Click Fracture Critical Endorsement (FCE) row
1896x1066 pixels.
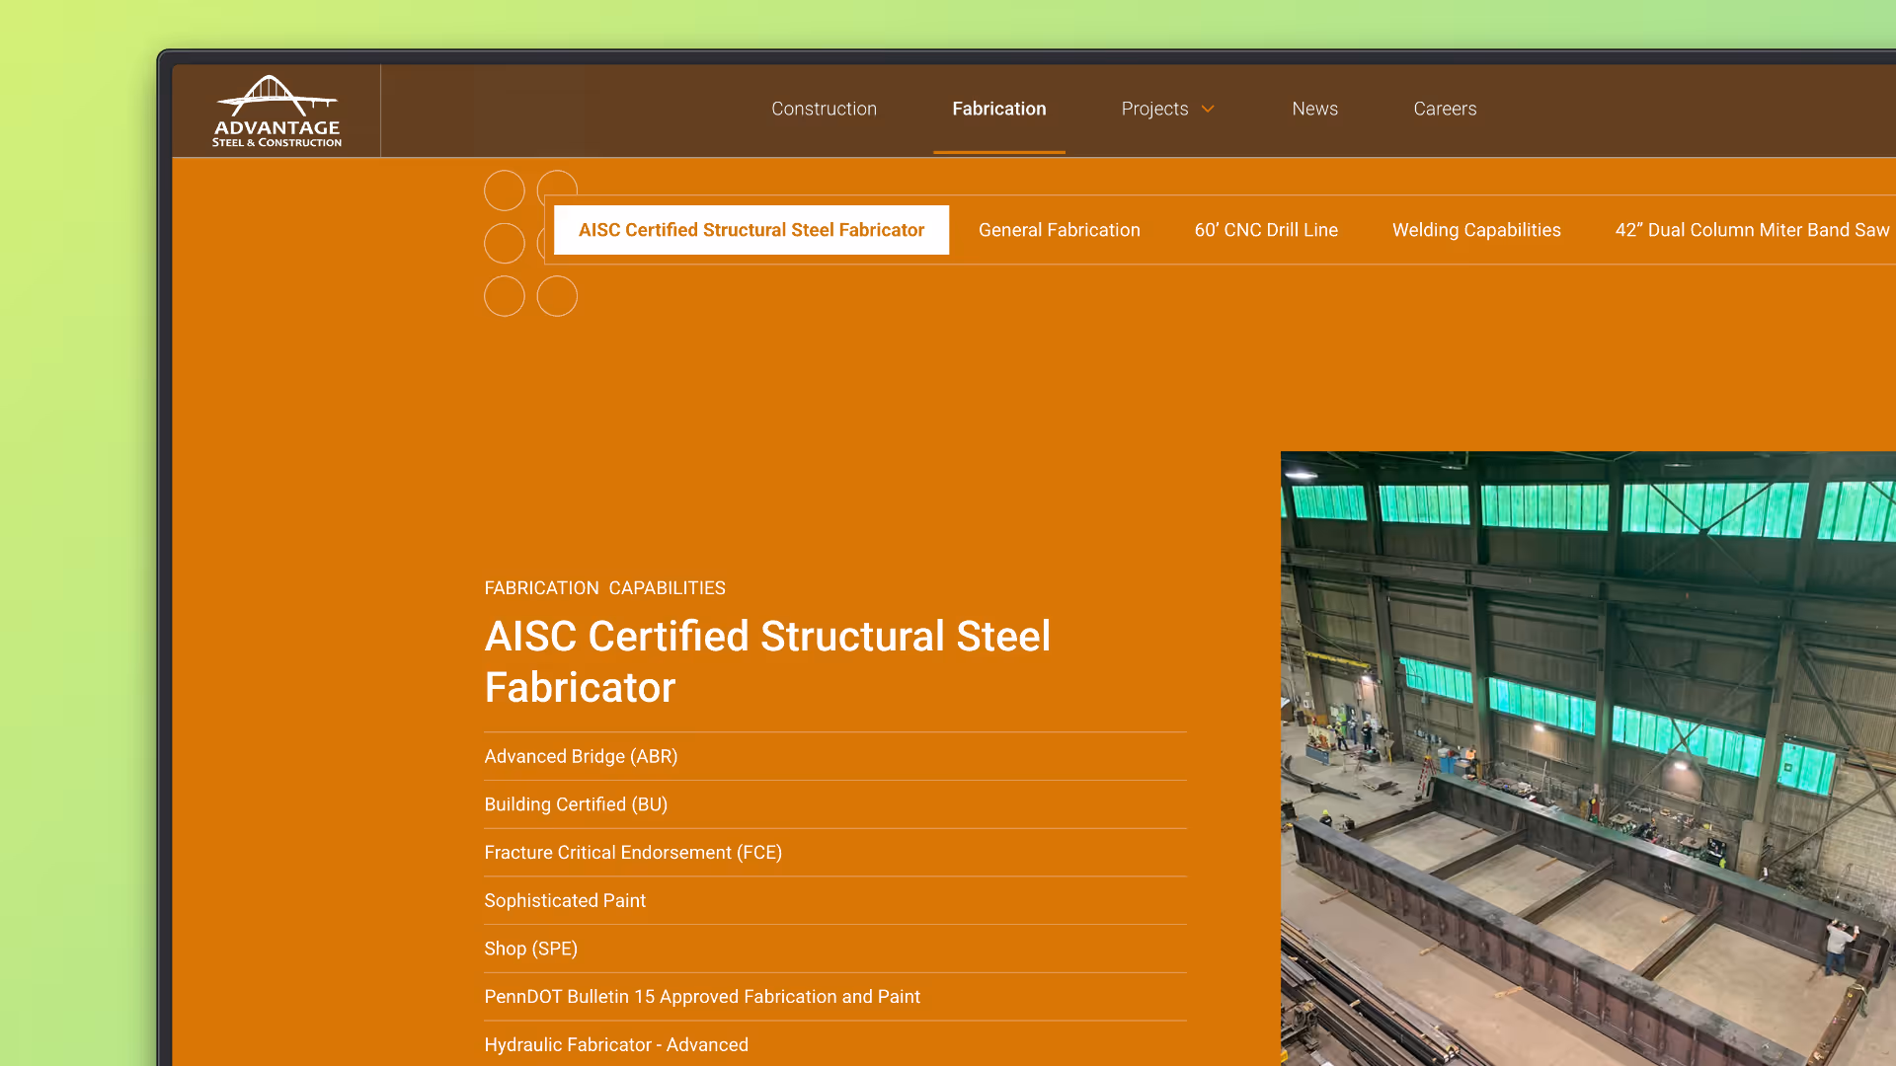point(632,852)
